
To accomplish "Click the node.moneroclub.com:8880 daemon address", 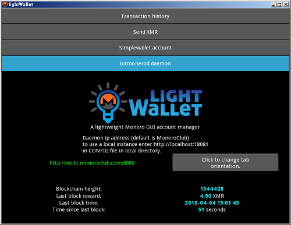I will pos(92,163).
